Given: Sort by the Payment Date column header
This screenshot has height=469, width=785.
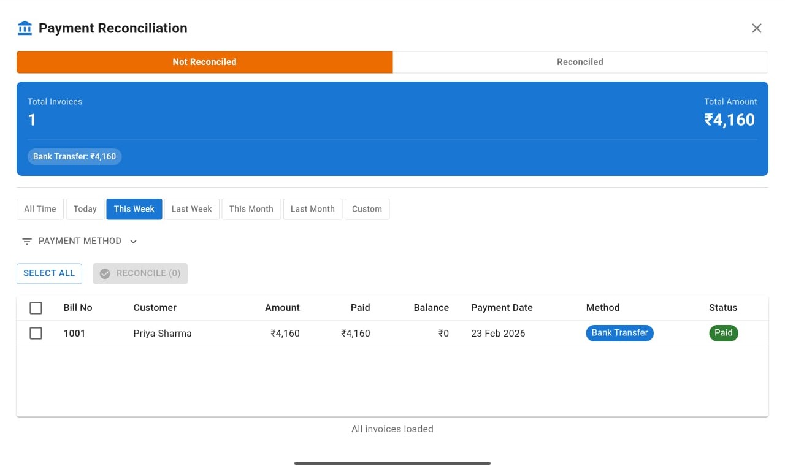Looking at the screenshot, I should [x=502, y=307].
